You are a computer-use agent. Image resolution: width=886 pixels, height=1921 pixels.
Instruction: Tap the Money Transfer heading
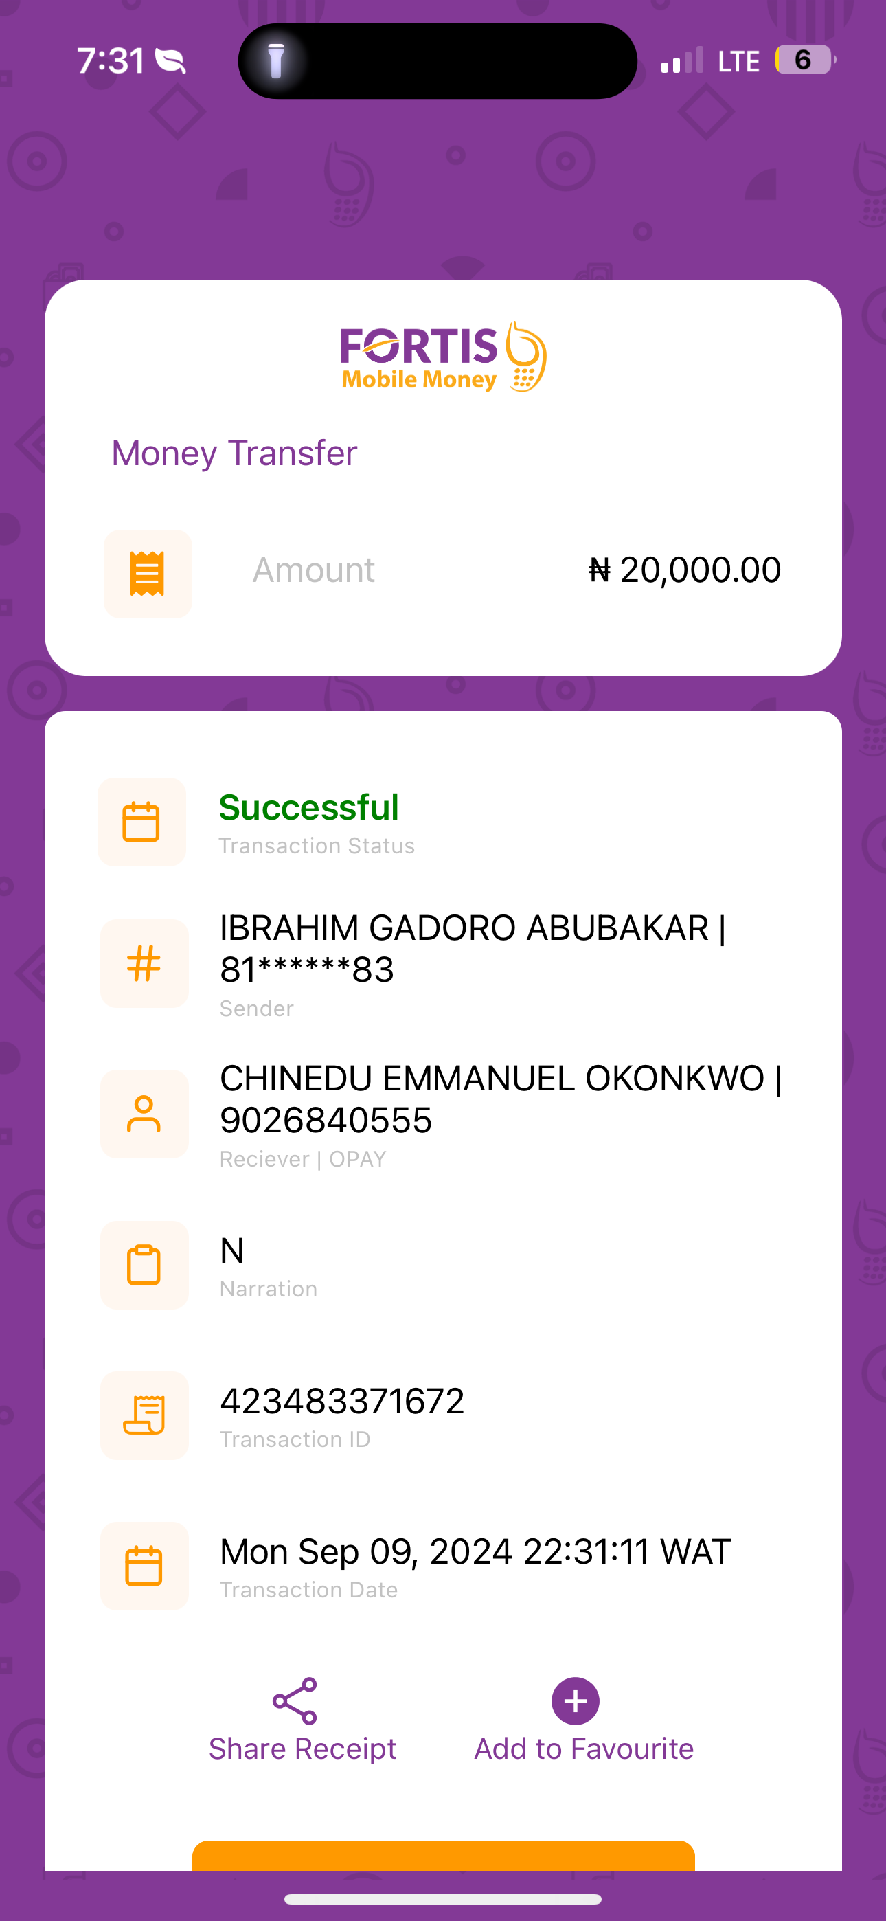(234, 453)
